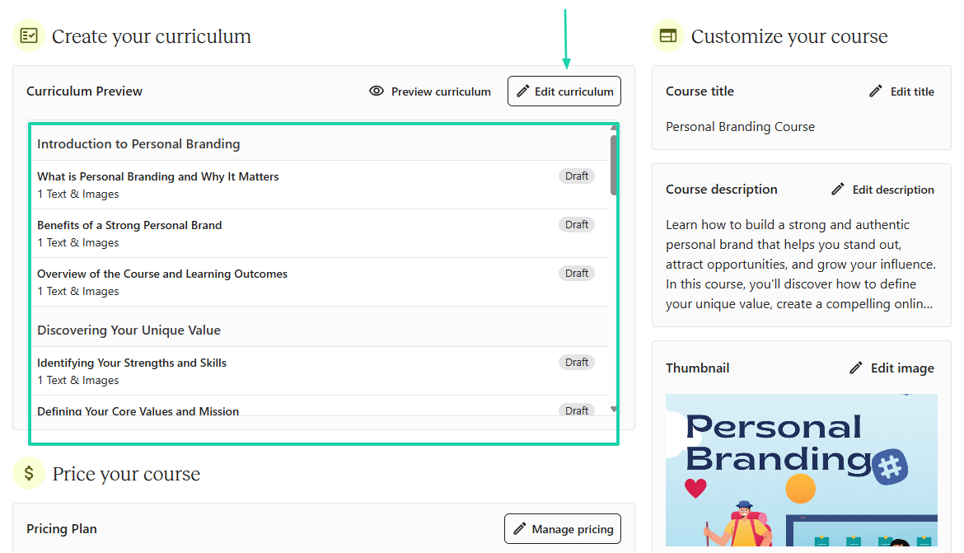This screenshot has width=964, height=553.
Task: Click '1 Text & Images' under Benefits lesson
Action: tap(78, 242)
